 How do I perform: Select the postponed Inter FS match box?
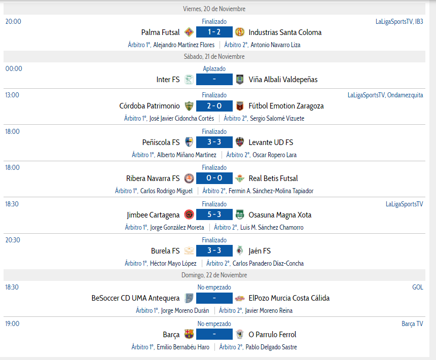(x=214, y=79)
